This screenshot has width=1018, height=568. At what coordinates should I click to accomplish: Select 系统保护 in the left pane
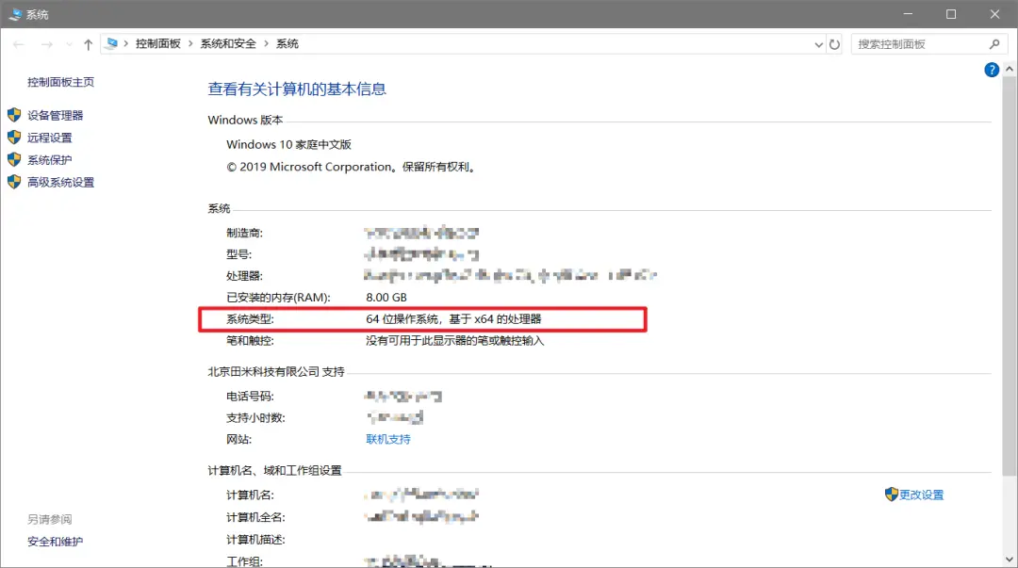(49, 160)
